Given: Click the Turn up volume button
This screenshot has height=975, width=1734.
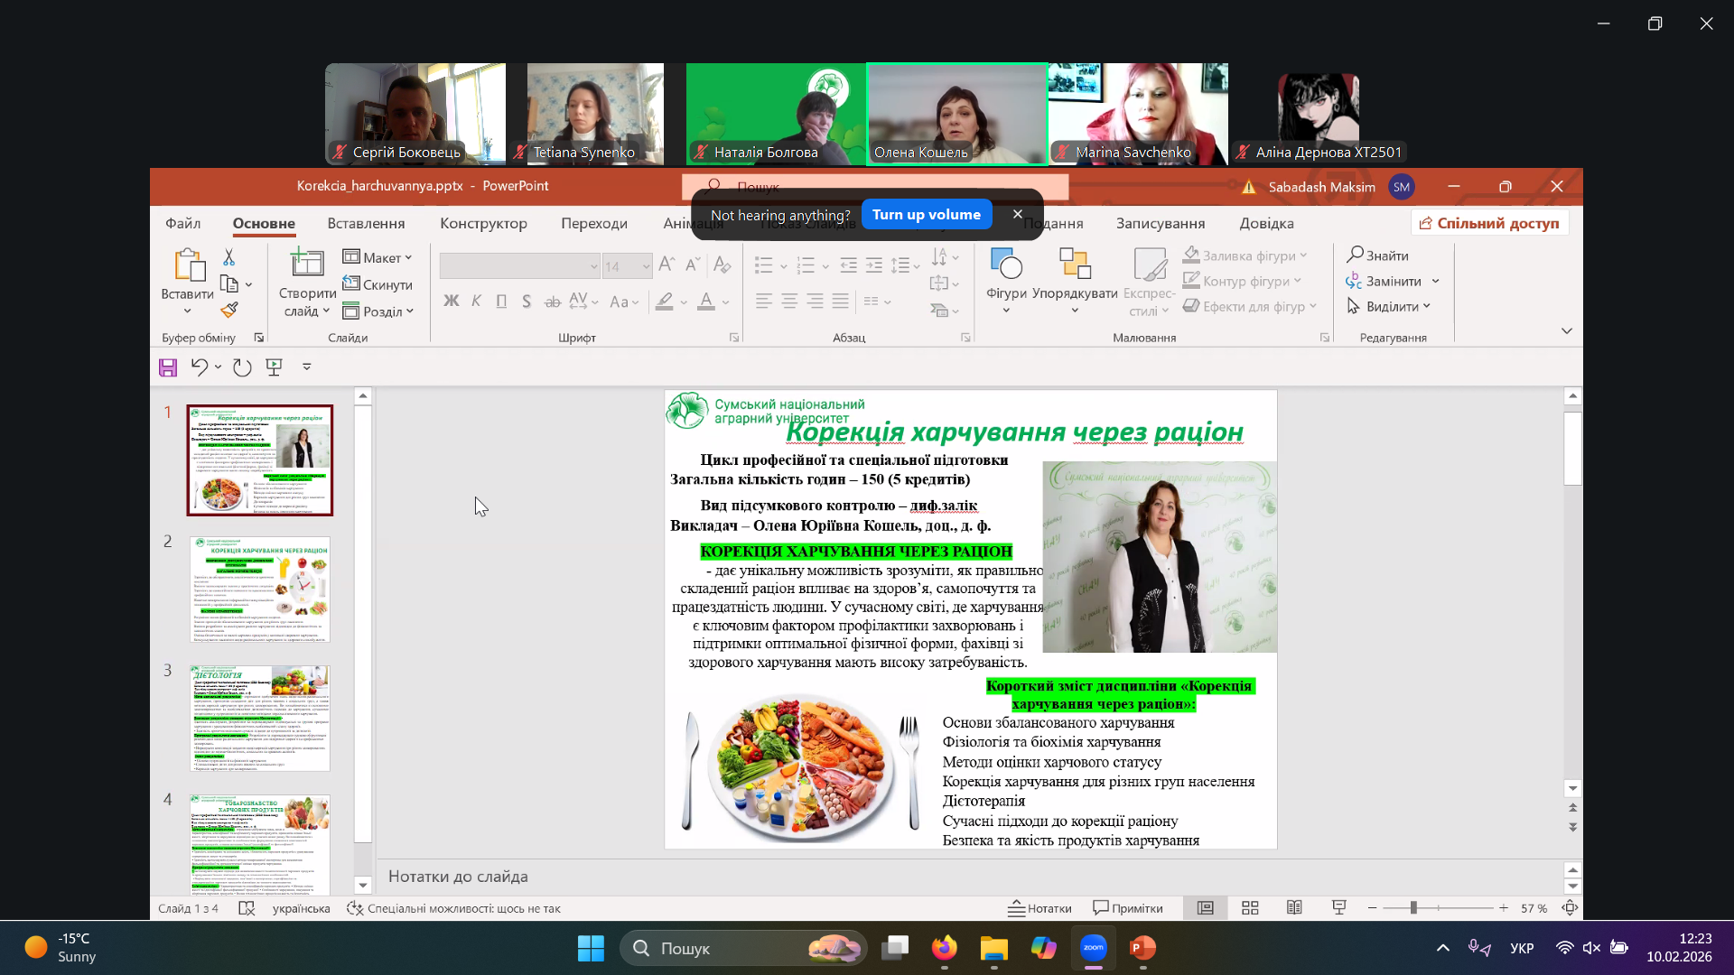Looking at the screenshot, I should pyautogui.click(x=926, y=215).
